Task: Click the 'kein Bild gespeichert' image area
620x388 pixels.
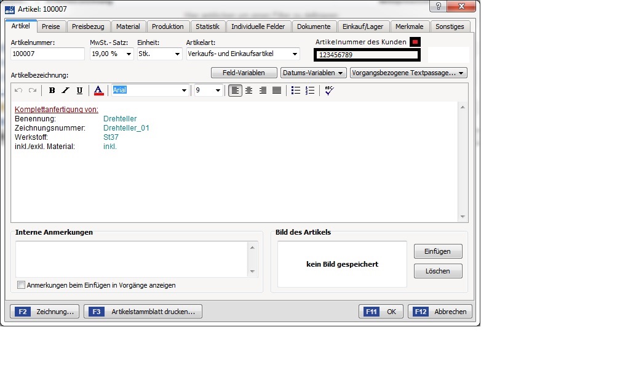Action: click(x=343, y=264)
